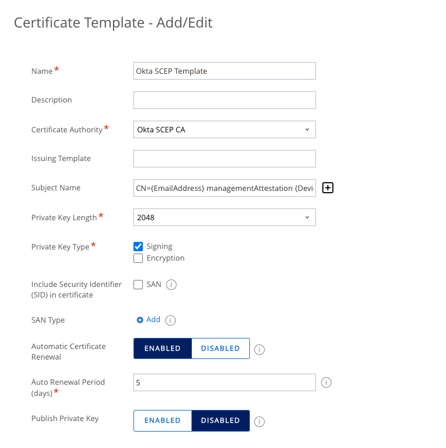Click the Name input field

tap(225, 71)
